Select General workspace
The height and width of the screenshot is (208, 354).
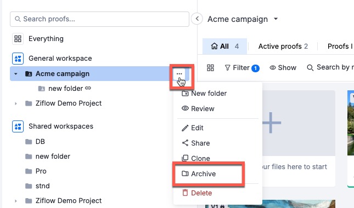click(60, 59)
